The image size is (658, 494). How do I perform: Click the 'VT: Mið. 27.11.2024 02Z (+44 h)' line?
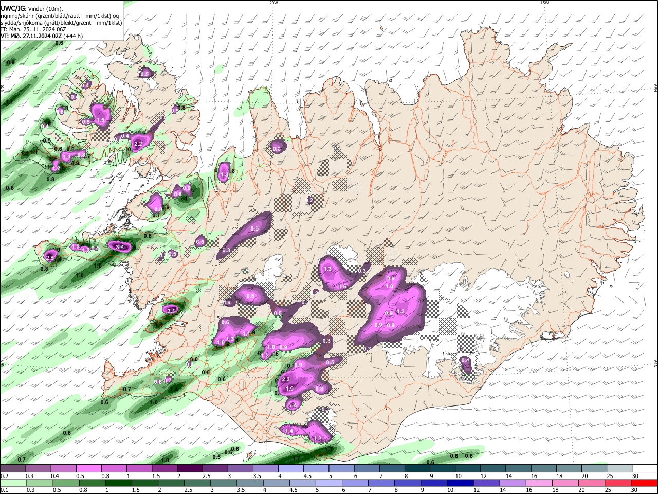click(x=42, y=36)
